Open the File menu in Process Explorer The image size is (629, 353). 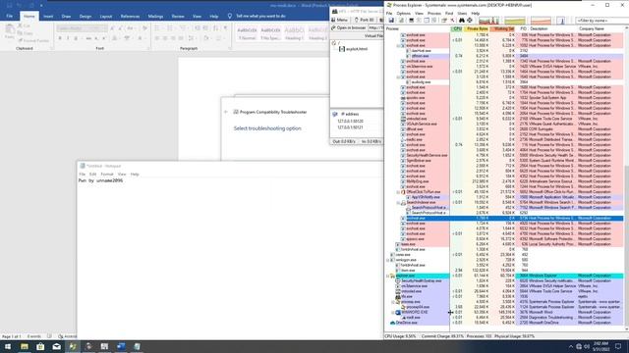point(389,13)
